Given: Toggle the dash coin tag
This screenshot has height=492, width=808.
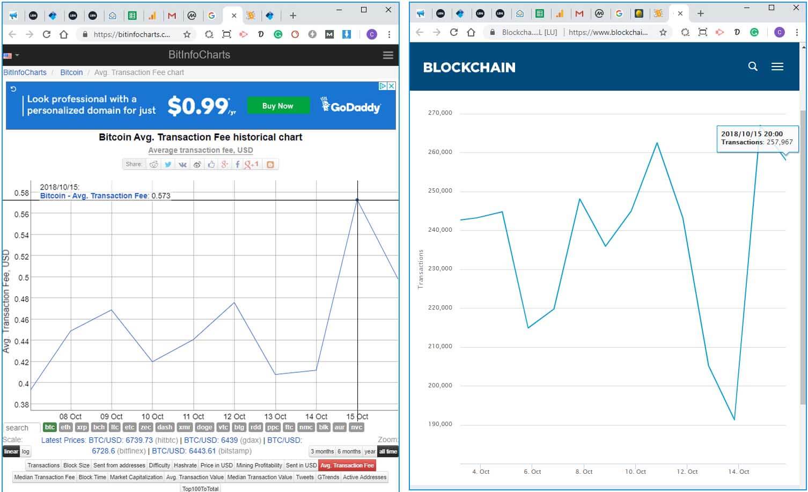Looking at the screenshot, I should click(165, 428).
